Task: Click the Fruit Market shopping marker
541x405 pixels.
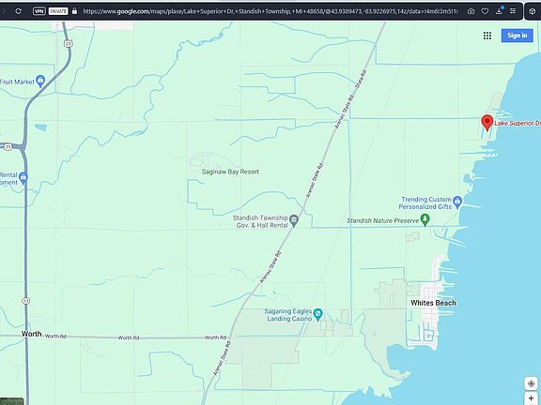Action: click(x=40, y=81)
